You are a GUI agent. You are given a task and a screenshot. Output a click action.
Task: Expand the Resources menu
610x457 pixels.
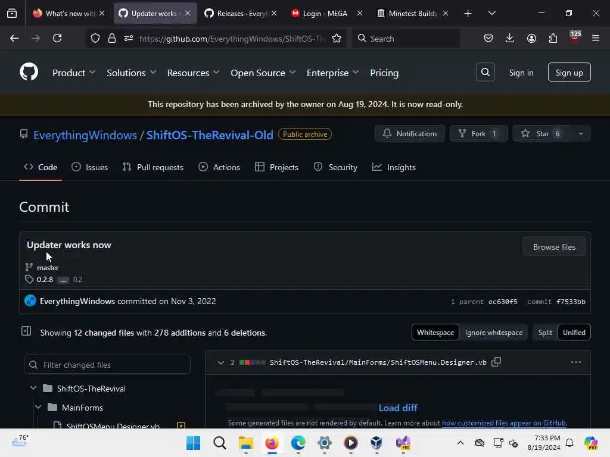coord(194,73)
